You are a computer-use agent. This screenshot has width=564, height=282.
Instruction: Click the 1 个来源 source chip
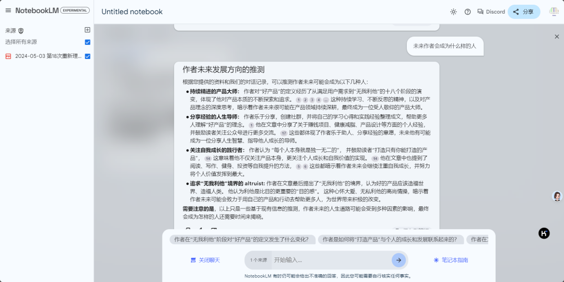258,260
